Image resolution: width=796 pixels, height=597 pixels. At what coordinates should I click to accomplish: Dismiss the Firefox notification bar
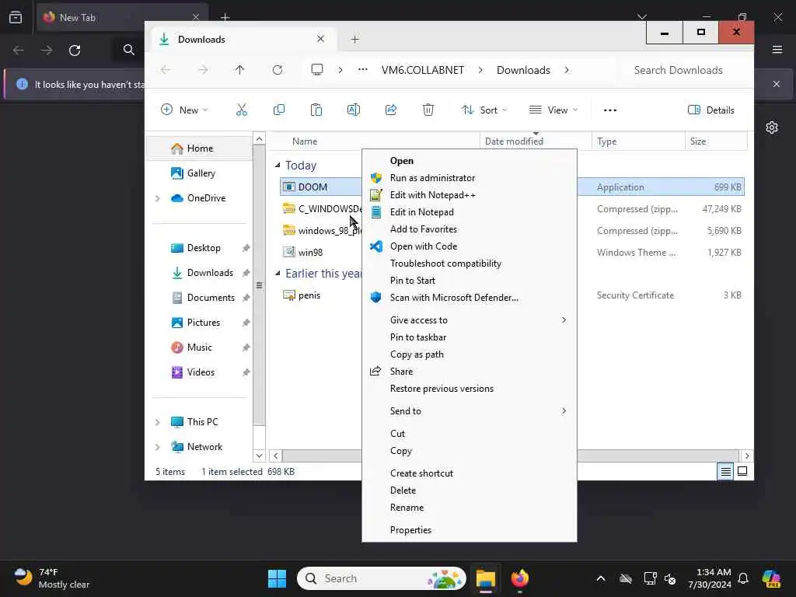tap(777, 84)
